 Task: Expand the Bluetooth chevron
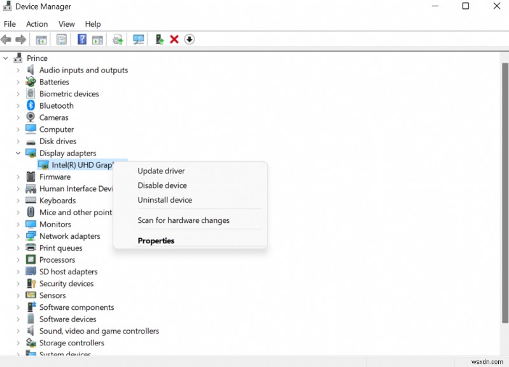pos(18,105)
